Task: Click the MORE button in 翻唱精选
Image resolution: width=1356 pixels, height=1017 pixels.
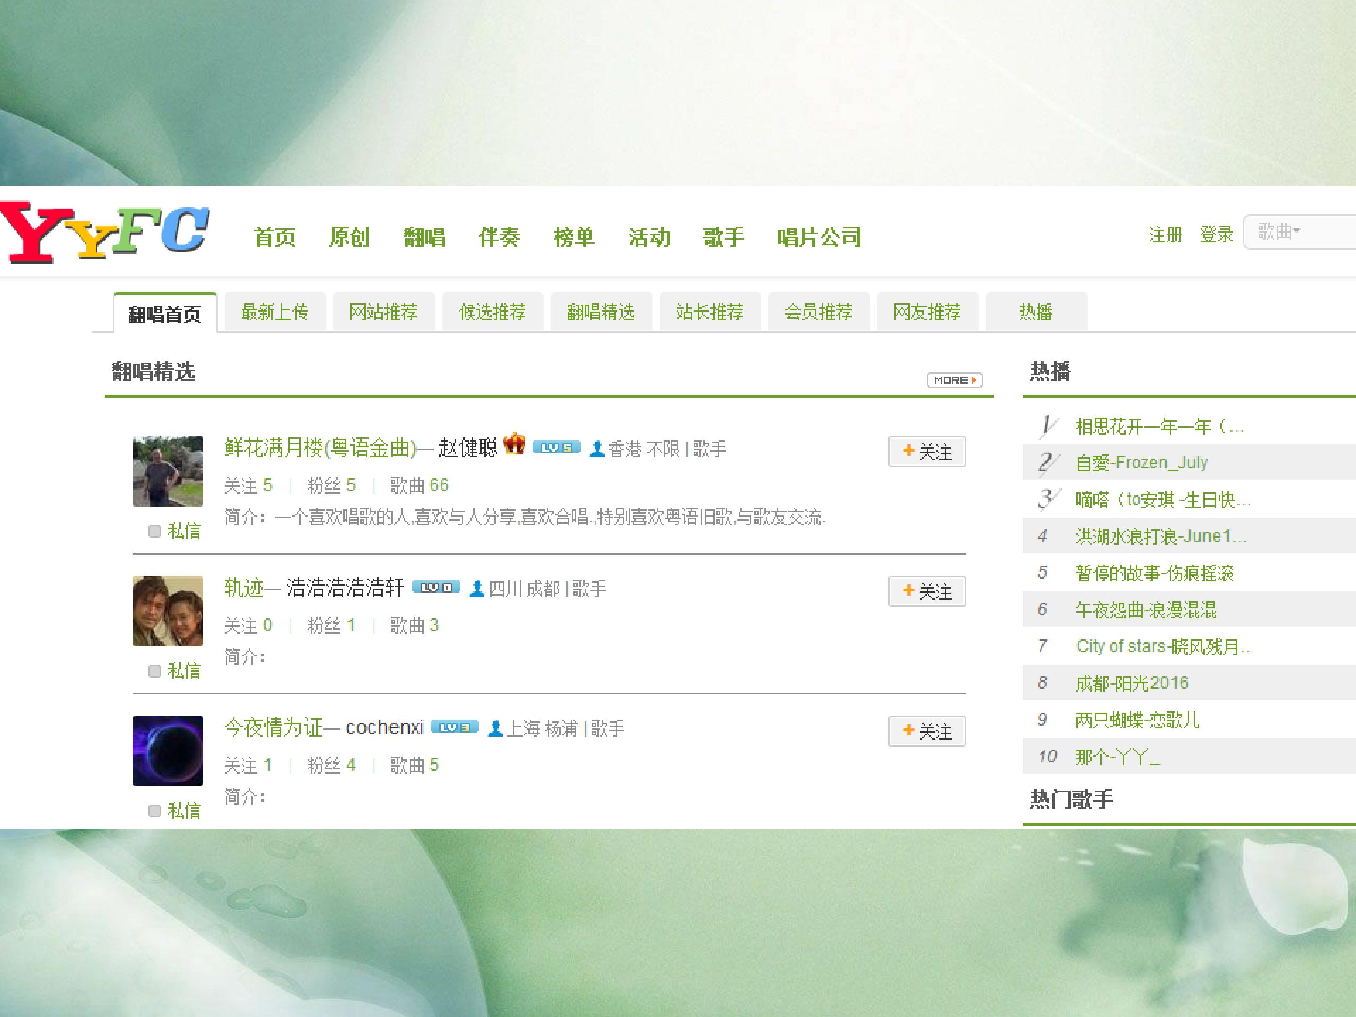Action: coord(954,380)
